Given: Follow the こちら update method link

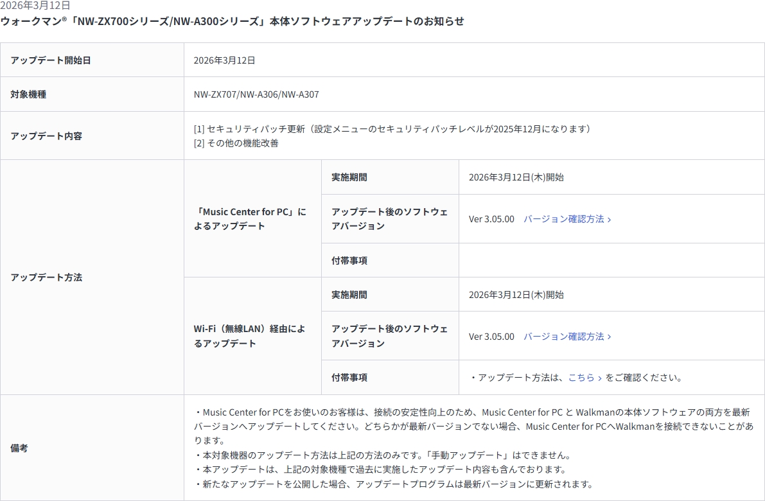Looking at the screenshot, I should [581, 378].
